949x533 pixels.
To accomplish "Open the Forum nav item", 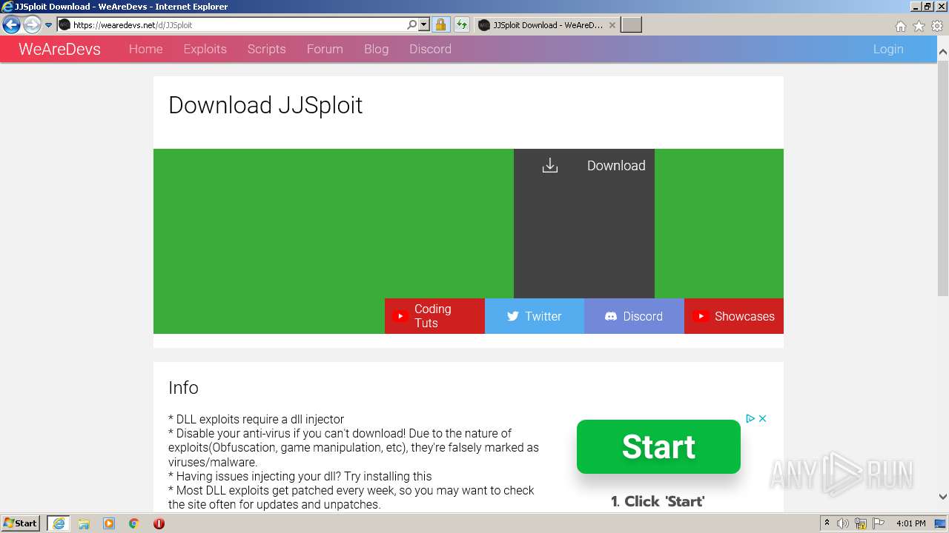I will (325, 49).
